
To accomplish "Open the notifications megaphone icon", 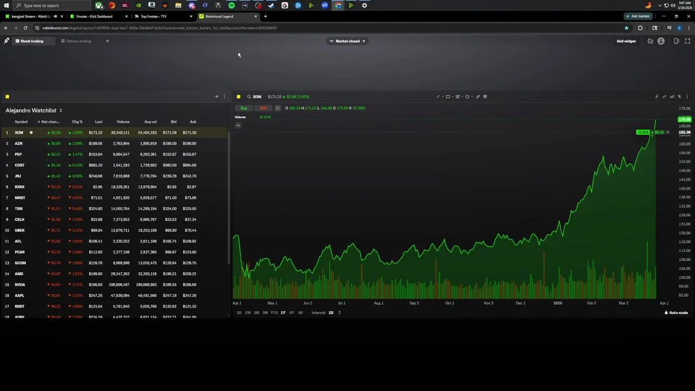I will tap(650, 41).
